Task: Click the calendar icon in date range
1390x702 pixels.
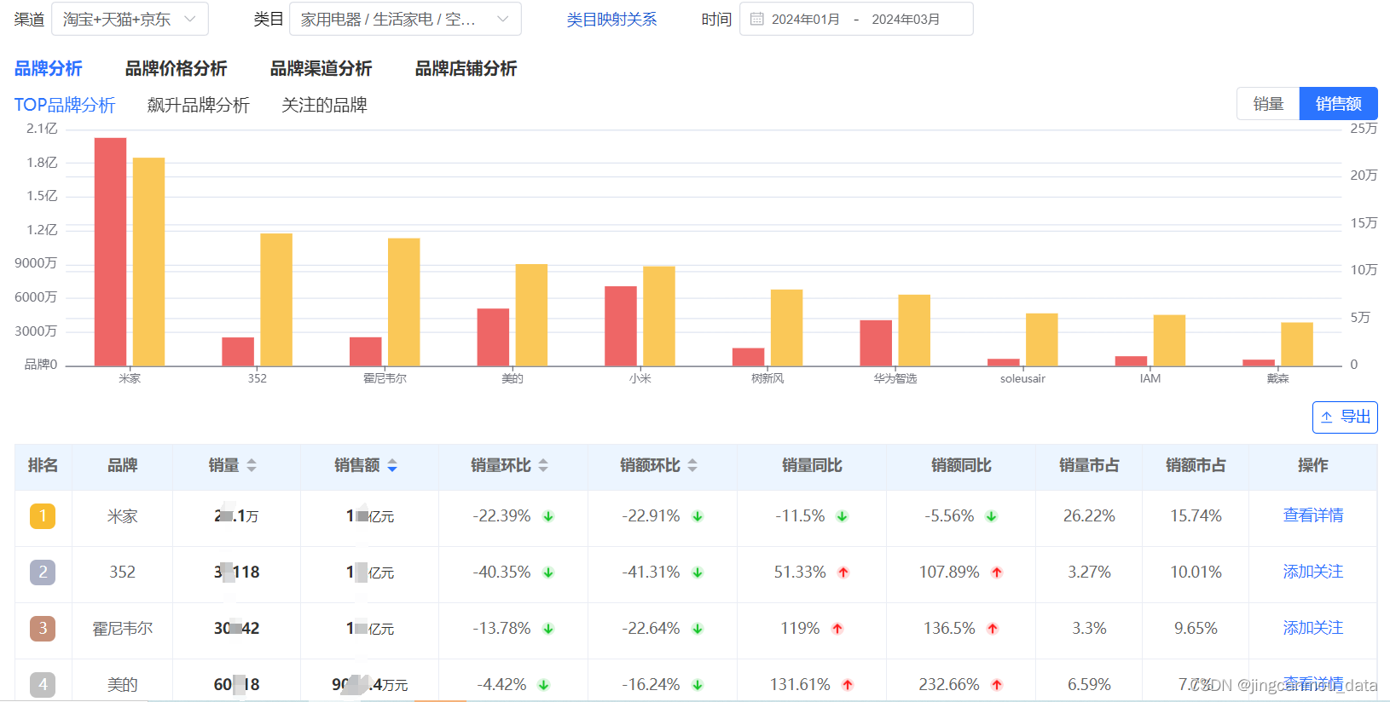Action: (x=756, y=19)
